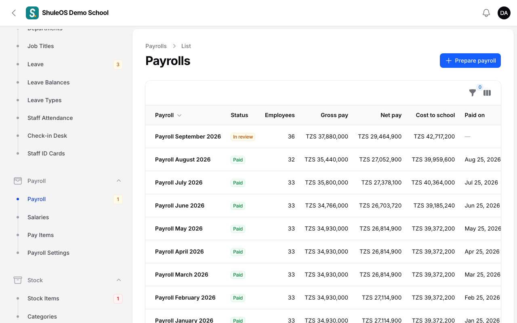Viewport: 517px width, 323px height.
Task: Open Salaries page
Action: tap(38, 217)
